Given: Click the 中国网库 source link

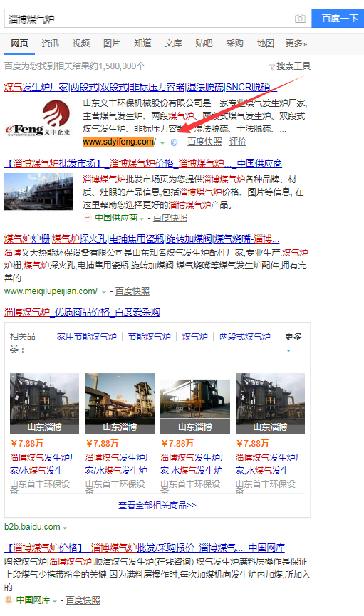Looking at the screenshot, I should pyautogui.click(x=33, y=600).
